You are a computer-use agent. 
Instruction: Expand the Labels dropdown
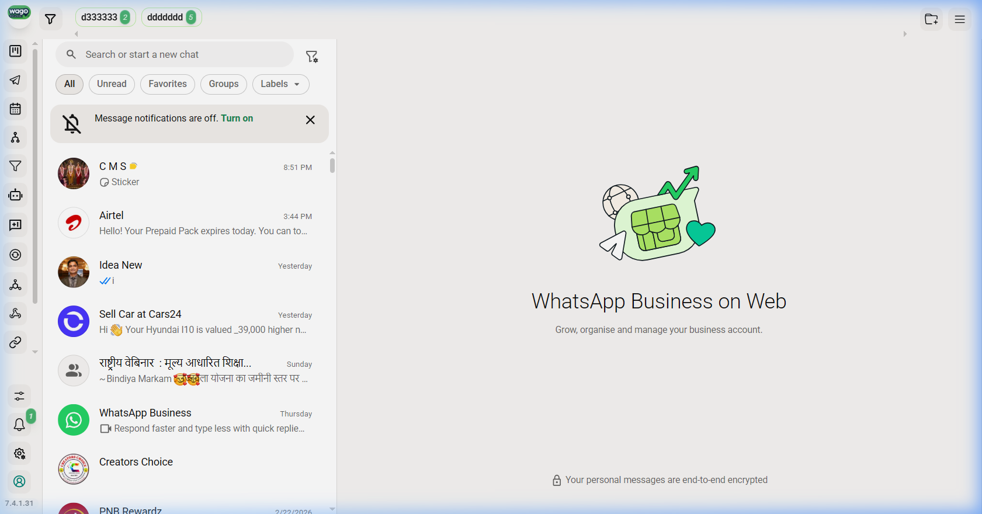[x=280, y=84]
